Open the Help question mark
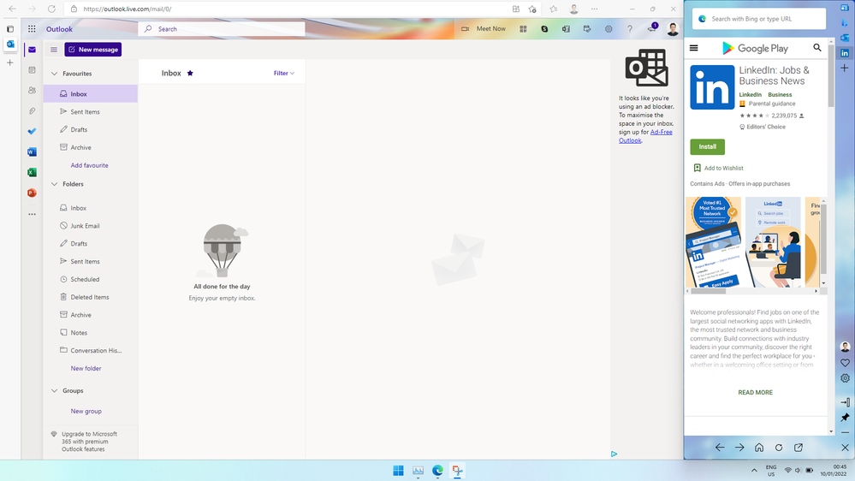This screenshot has height=481, width=855. (x=630, y=29)
